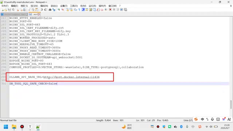Toggle Word Wrap toolbar icon

75,10
